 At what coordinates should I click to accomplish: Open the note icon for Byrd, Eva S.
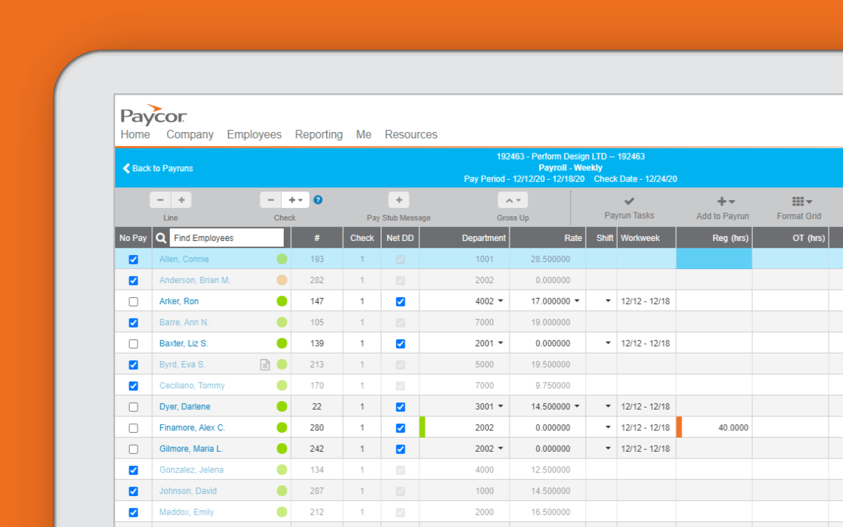[265, 365]
